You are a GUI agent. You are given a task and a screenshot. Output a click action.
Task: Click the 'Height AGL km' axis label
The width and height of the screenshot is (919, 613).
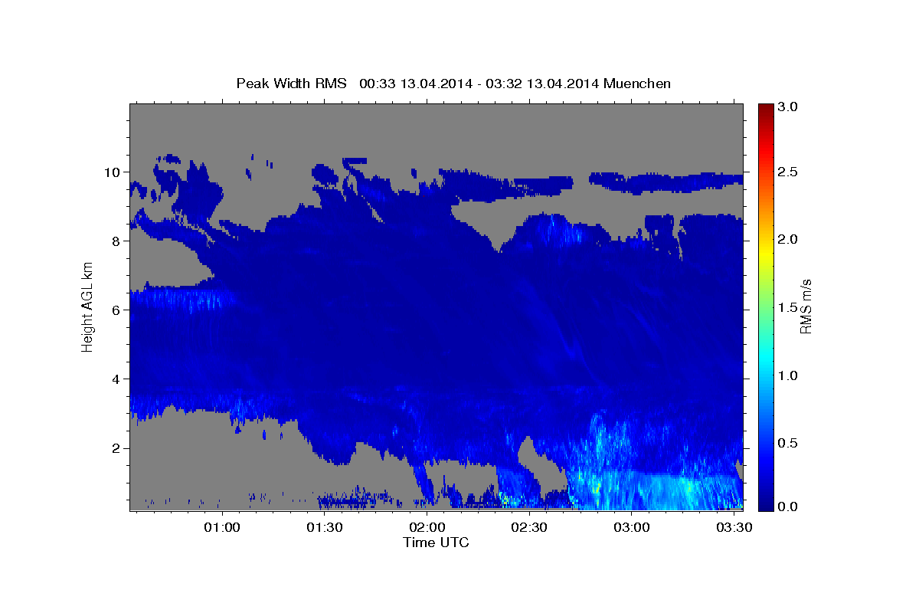coord(87,306)
